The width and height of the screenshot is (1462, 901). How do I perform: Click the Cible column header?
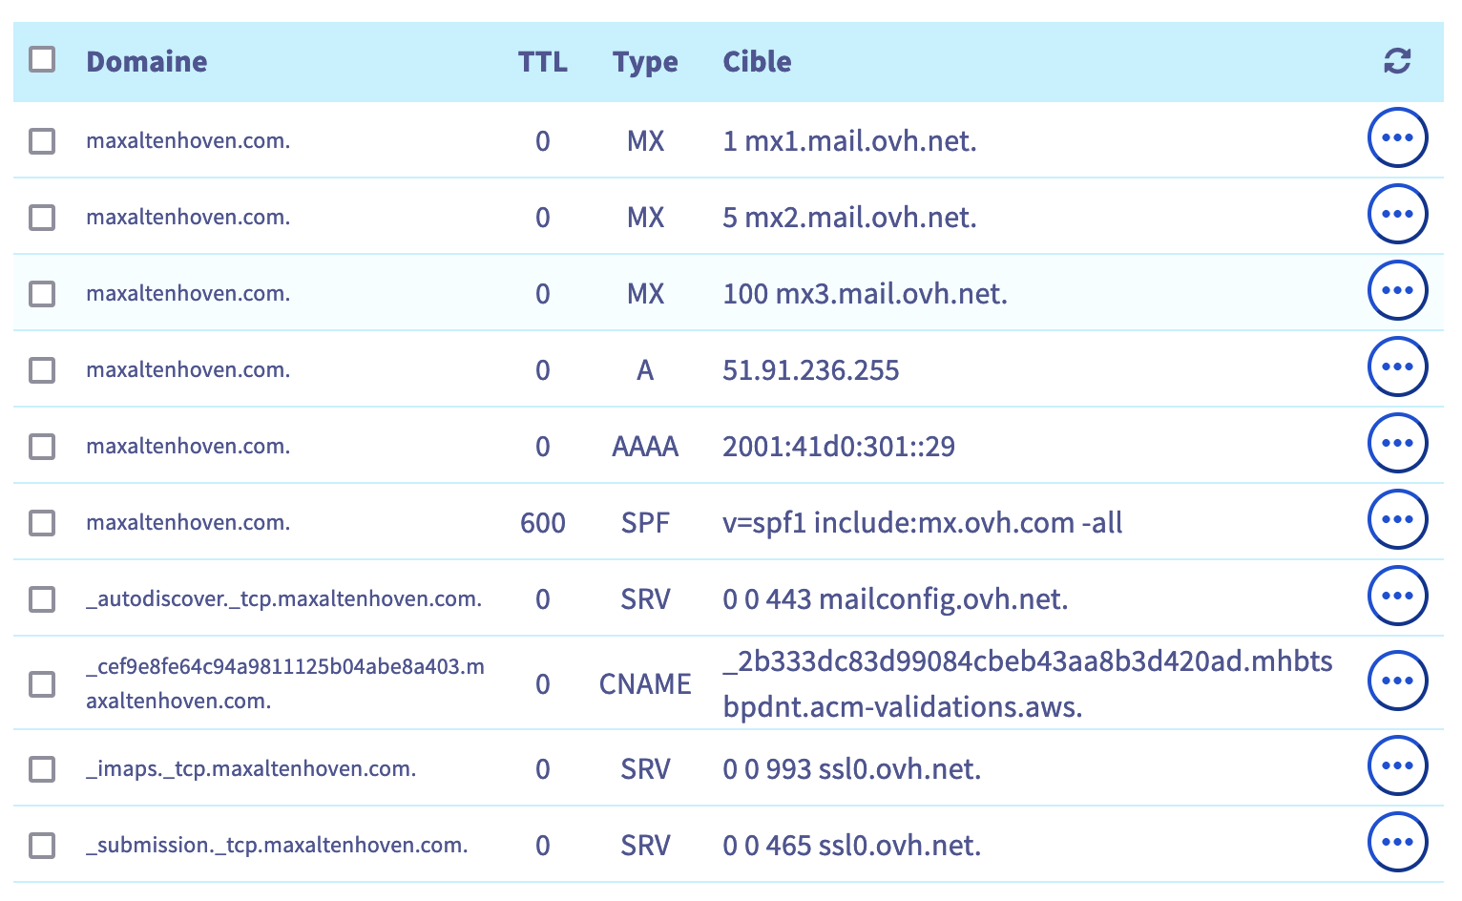point(757,62)
